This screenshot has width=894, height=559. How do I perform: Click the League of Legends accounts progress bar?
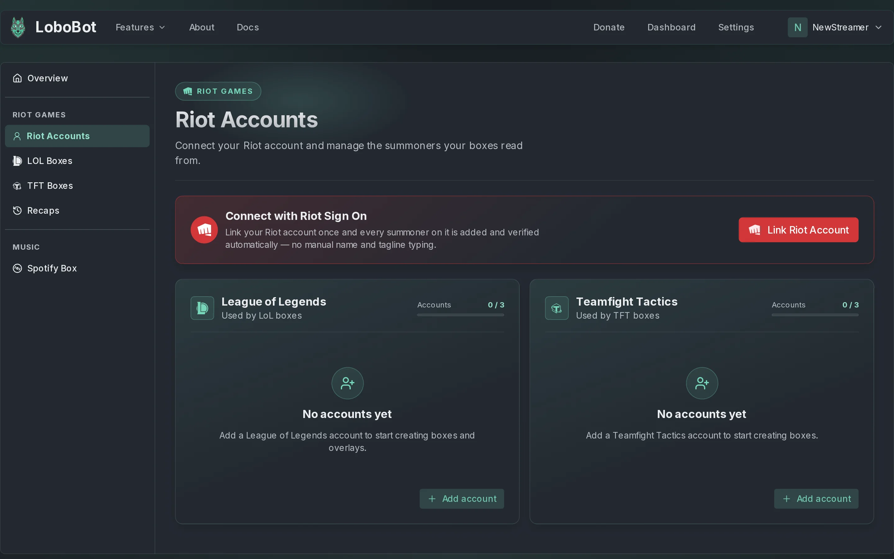460,315
